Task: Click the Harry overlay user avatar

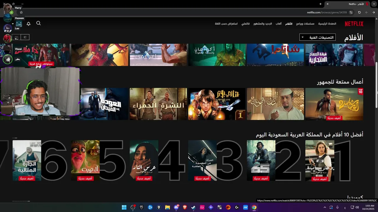Action: tap(8, 8)
